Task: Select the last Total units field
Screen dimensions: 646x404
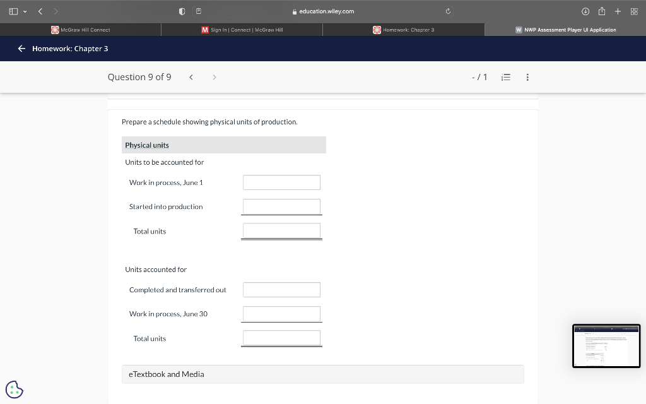Action: (x=281, y=338)
